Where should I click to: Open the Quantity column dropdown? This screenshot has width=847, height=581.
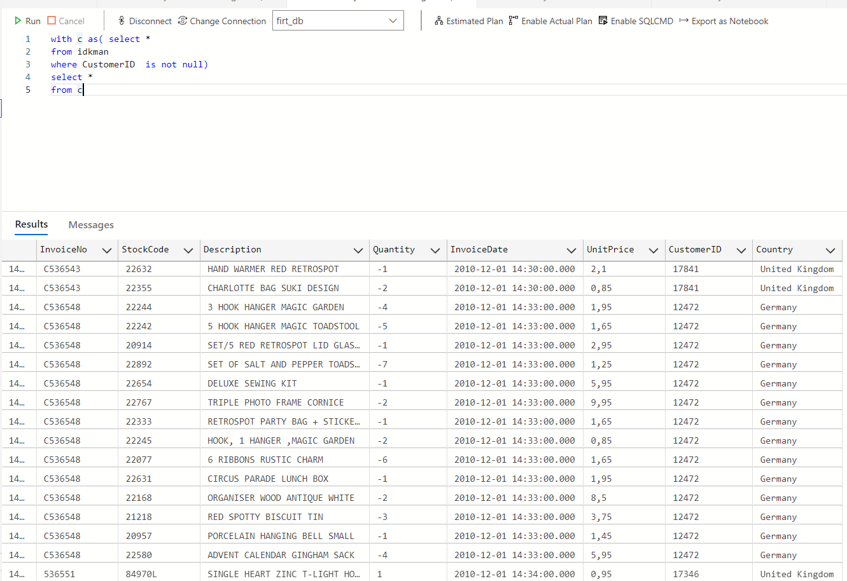[435, 250]
